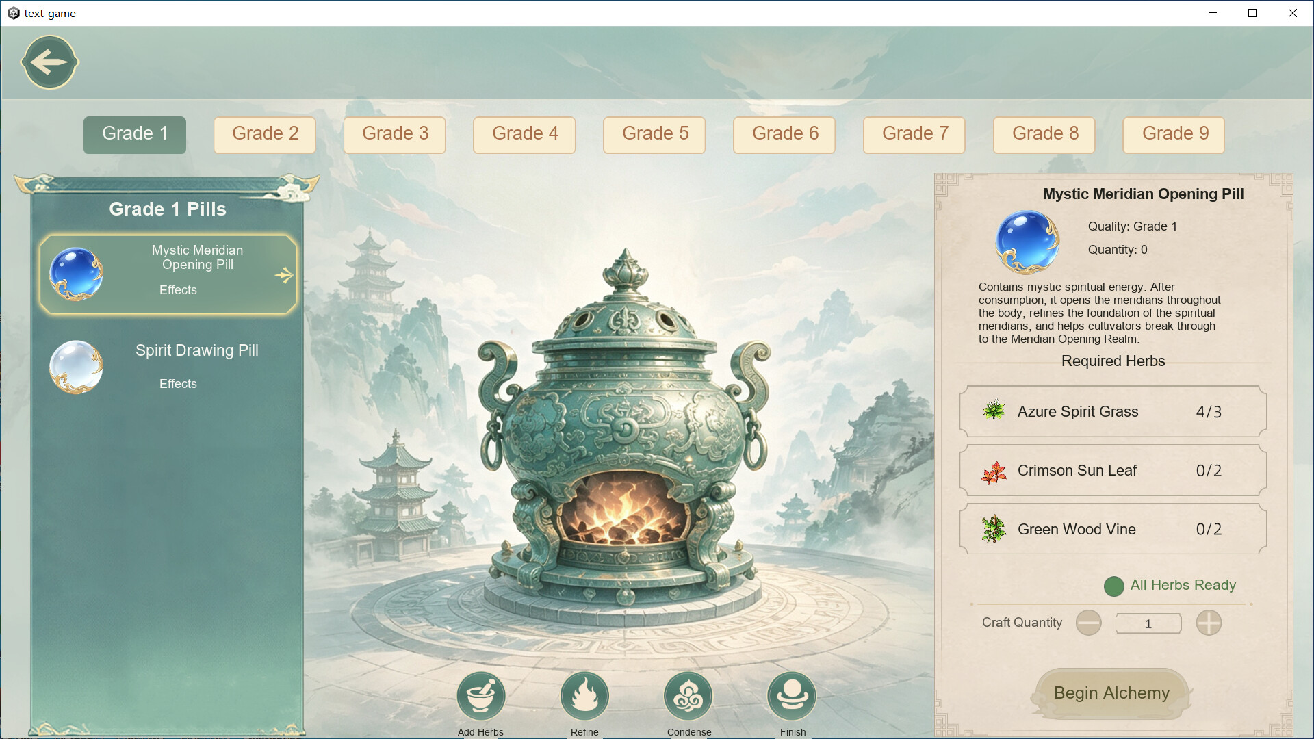Select the Grade 8 tab
This screenshot has height=739, width=1314.
click(1045, 134)
